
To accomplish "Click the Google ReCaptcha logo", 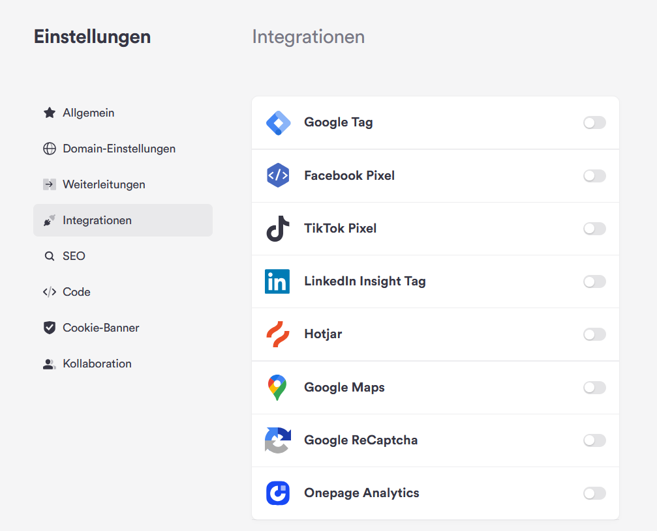I will click(x=278, y=440).
